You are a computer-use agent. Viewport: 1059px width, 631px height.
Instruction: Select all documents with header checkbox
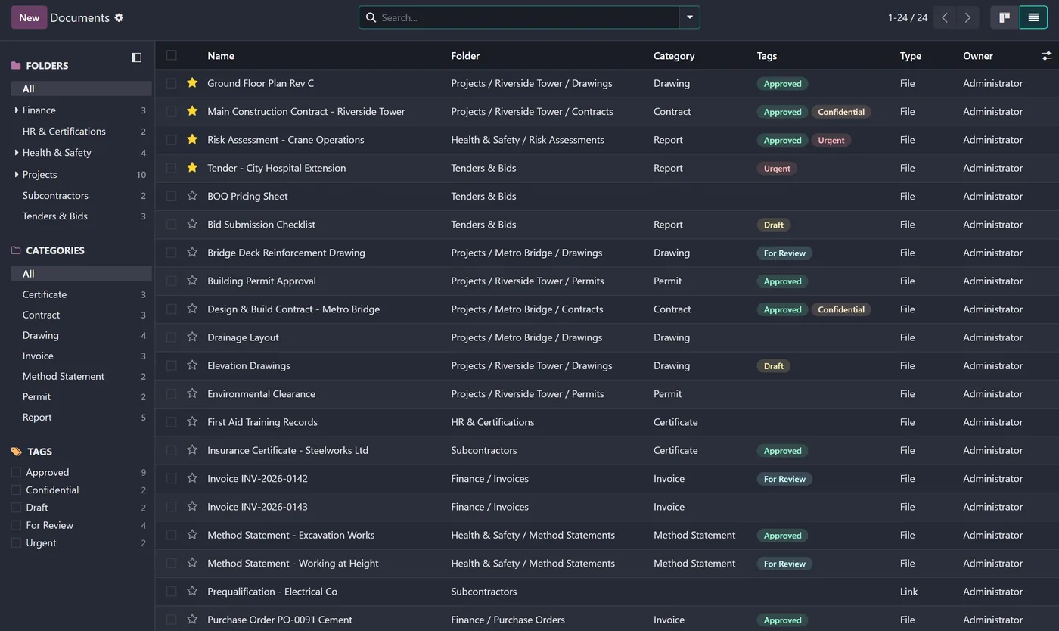(x=172, y=55)
